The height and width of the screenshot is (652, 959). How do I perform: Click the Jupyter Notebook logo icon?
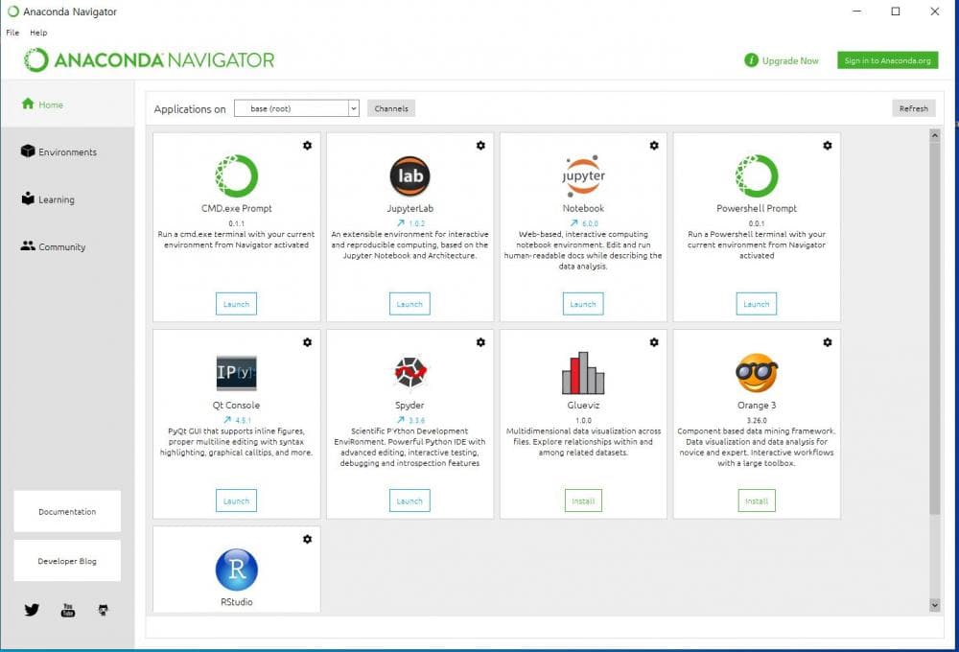coord(583,176)
